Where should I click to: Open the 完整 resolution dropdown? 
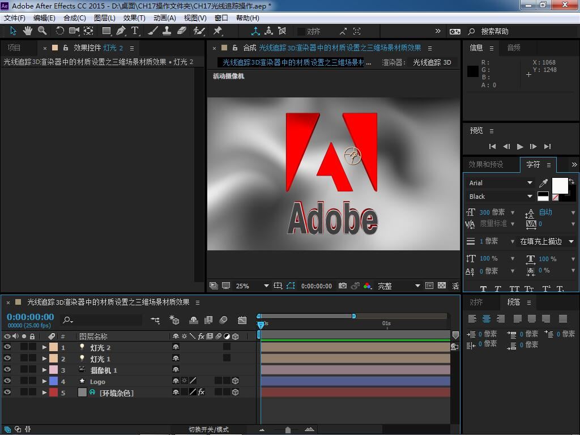pyautogui.click(x=399, y=286)
